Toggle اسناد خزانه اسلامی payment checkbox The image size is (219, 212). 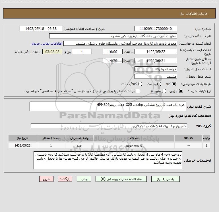click(x=138, y=91)
